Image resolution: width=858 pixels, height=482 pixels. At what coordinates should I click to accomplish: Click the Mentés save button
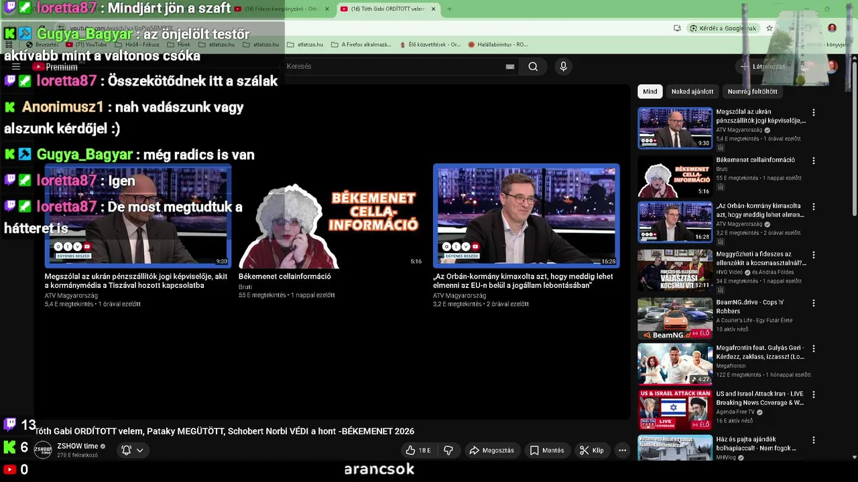click(x=546, y=451)
